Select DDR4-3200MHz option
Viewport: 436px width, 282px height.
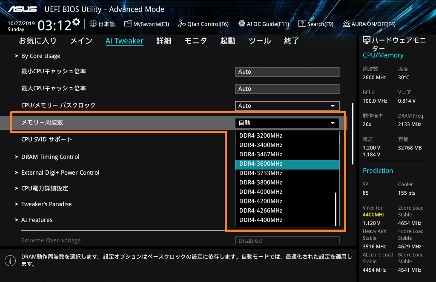(287, 136)
